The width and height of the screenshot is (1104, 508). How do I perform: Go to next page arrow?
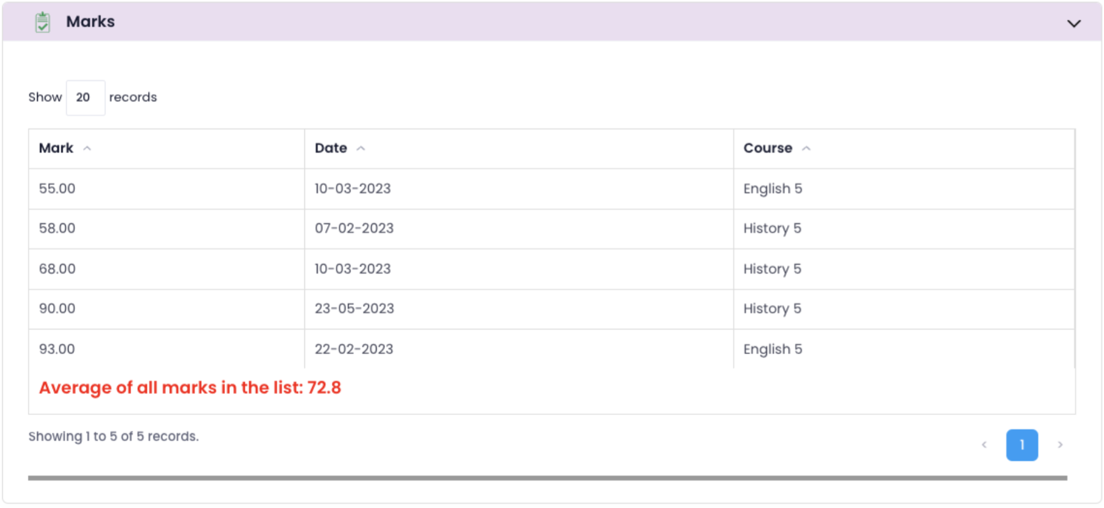pos(1060,445)
